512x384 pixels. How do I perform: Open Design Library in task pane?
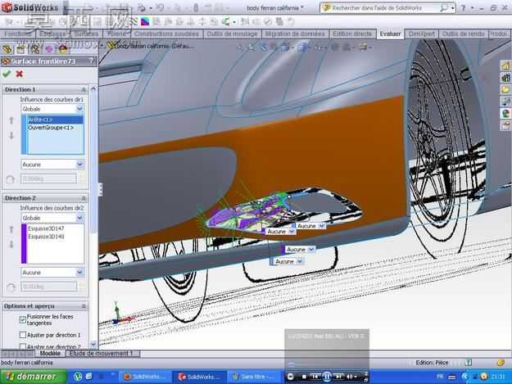click(x=505, y=78)
